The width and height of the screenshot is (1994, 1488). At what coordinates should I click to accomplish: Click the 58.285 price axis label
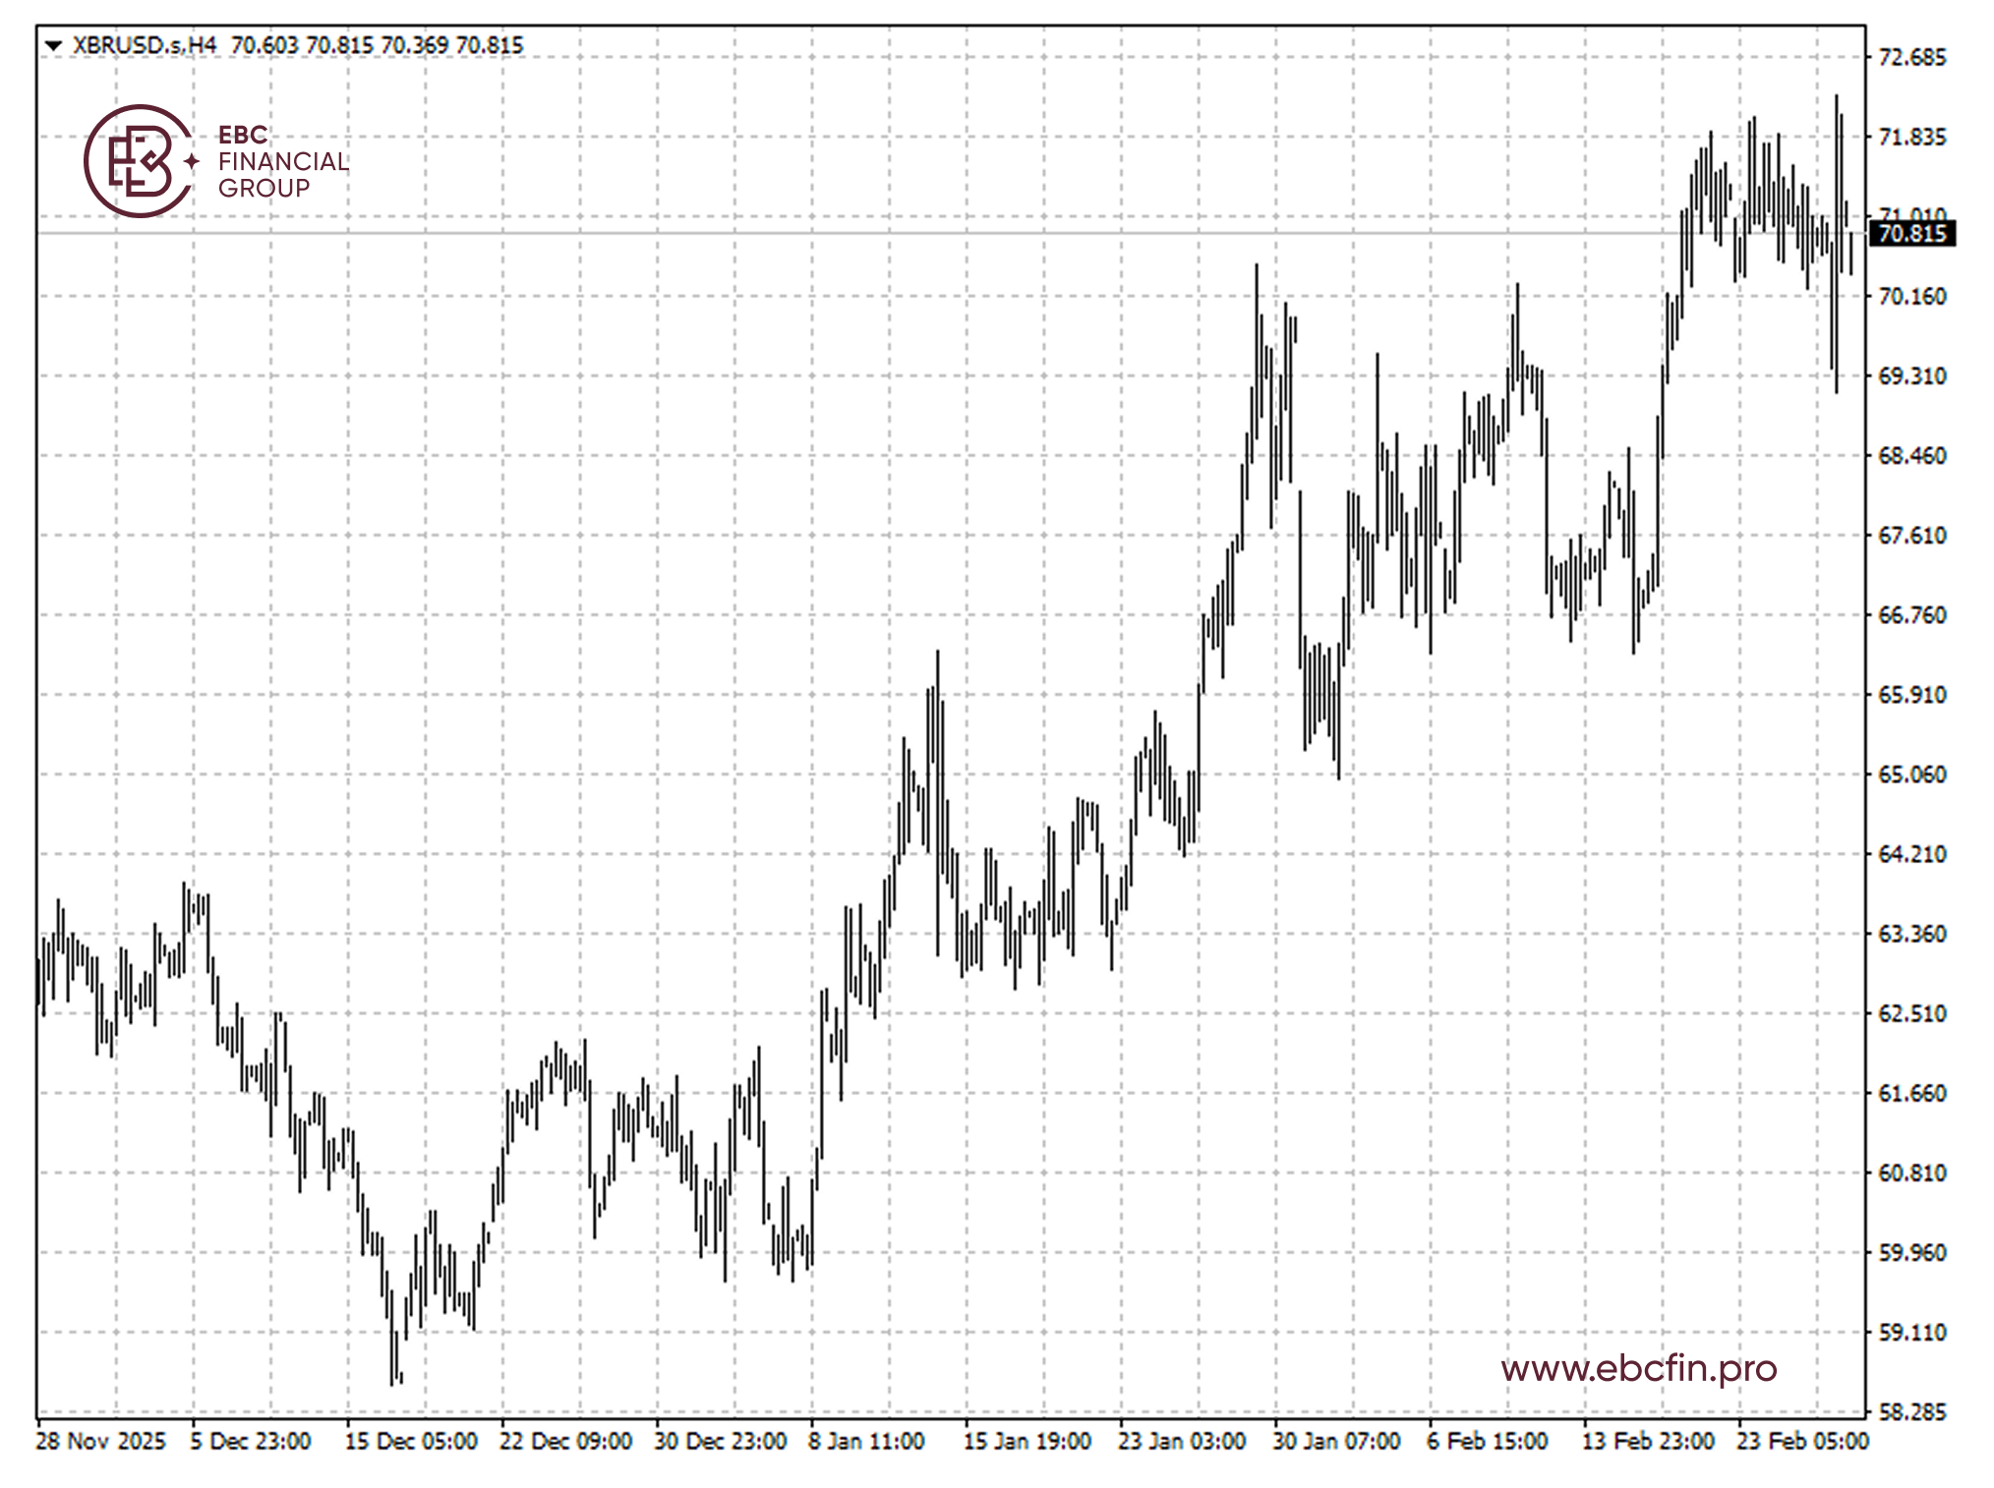[1910, 1412]
